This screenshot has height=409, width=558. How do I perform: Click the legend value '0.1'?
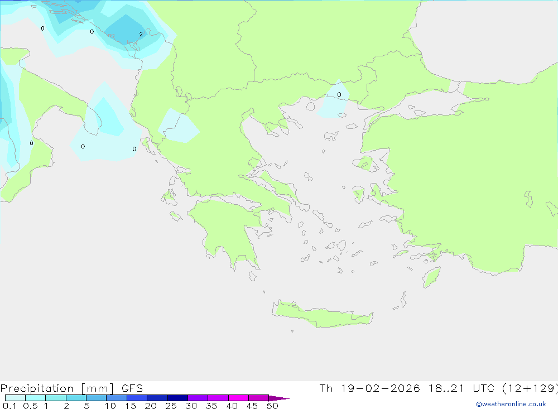[x=9, y=406]
